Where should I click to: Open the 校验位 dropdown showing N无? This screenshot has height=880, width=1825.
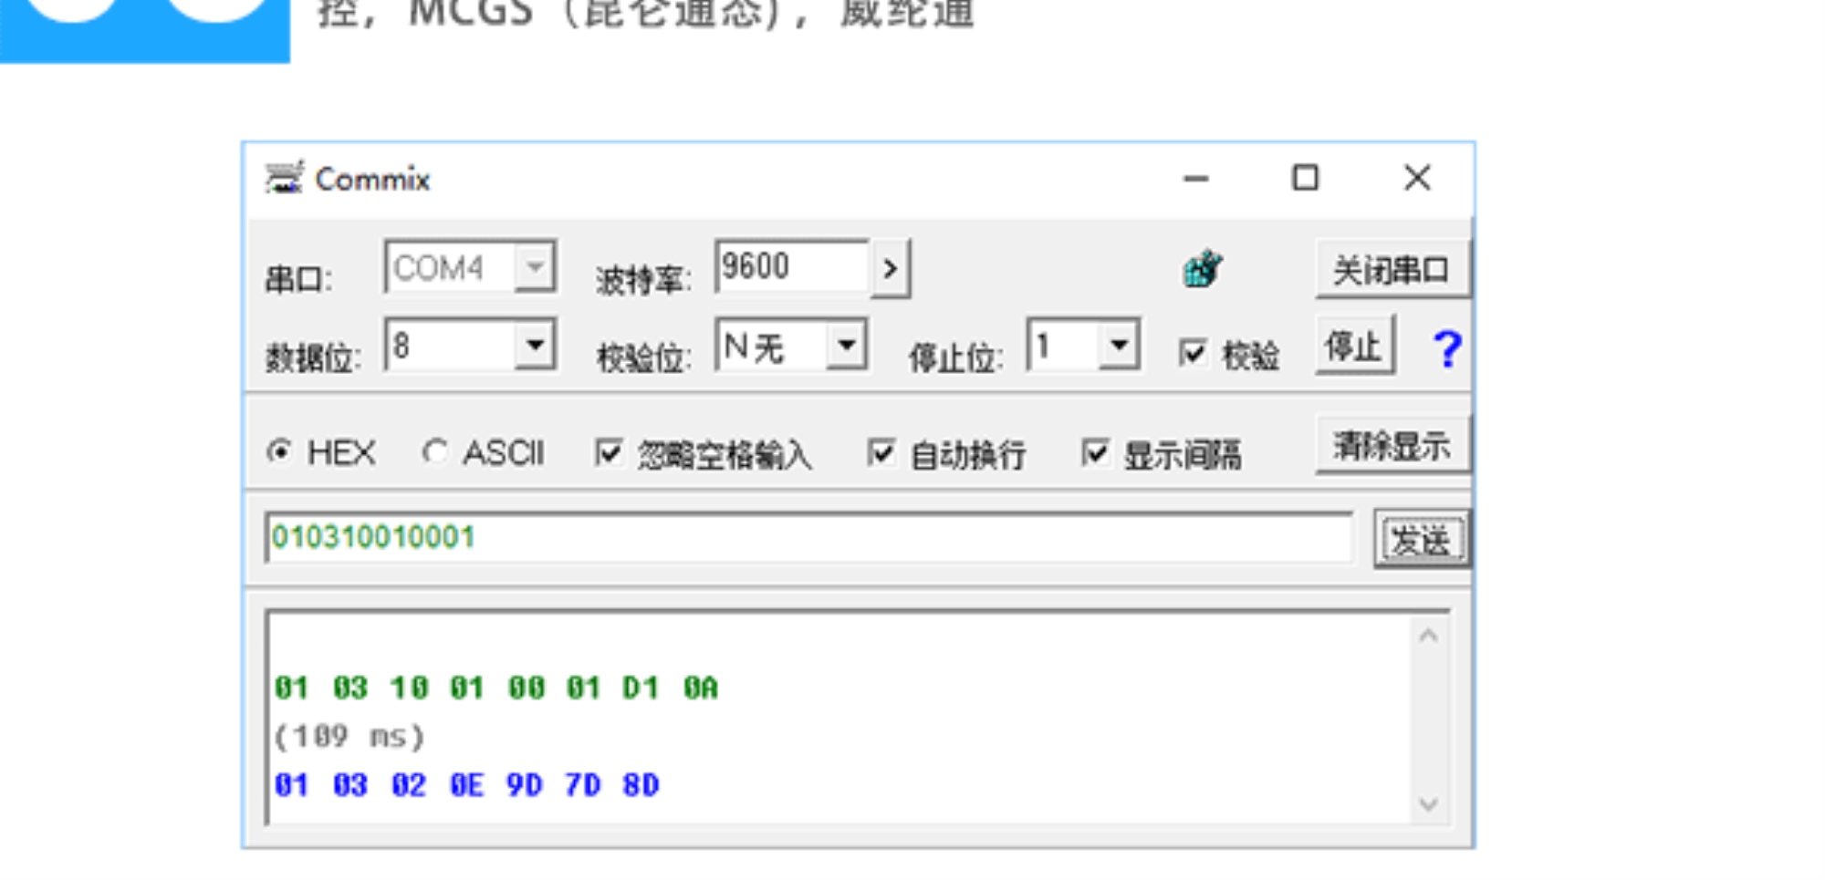846,345
